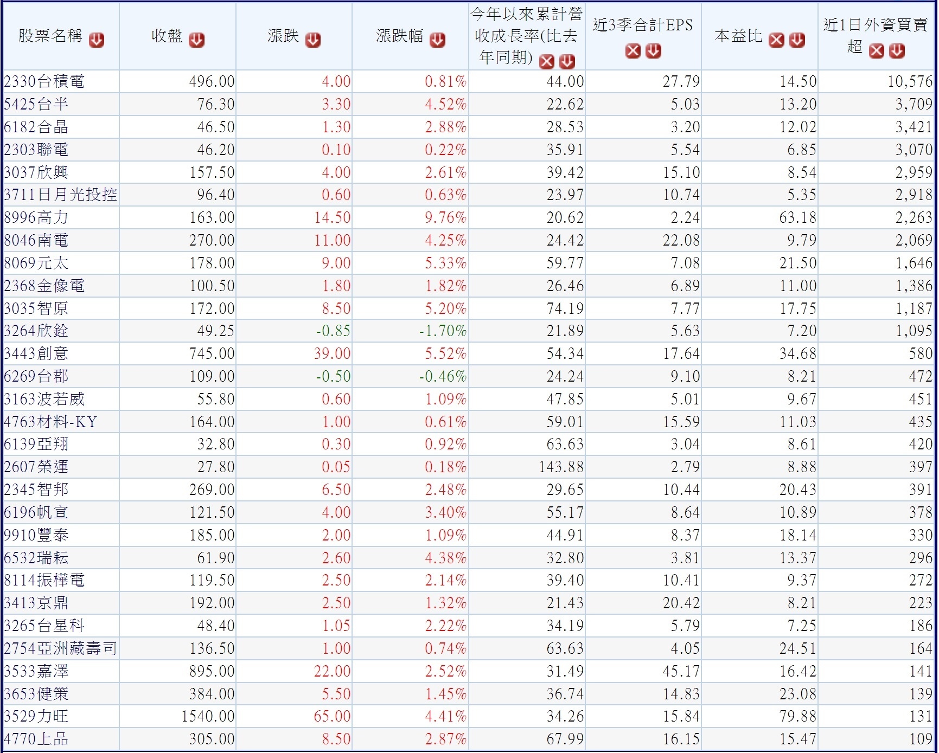Sort by 漲跌 using its arrow icon
The height and width of the screenshot is (753, 939).
[313, 40]
